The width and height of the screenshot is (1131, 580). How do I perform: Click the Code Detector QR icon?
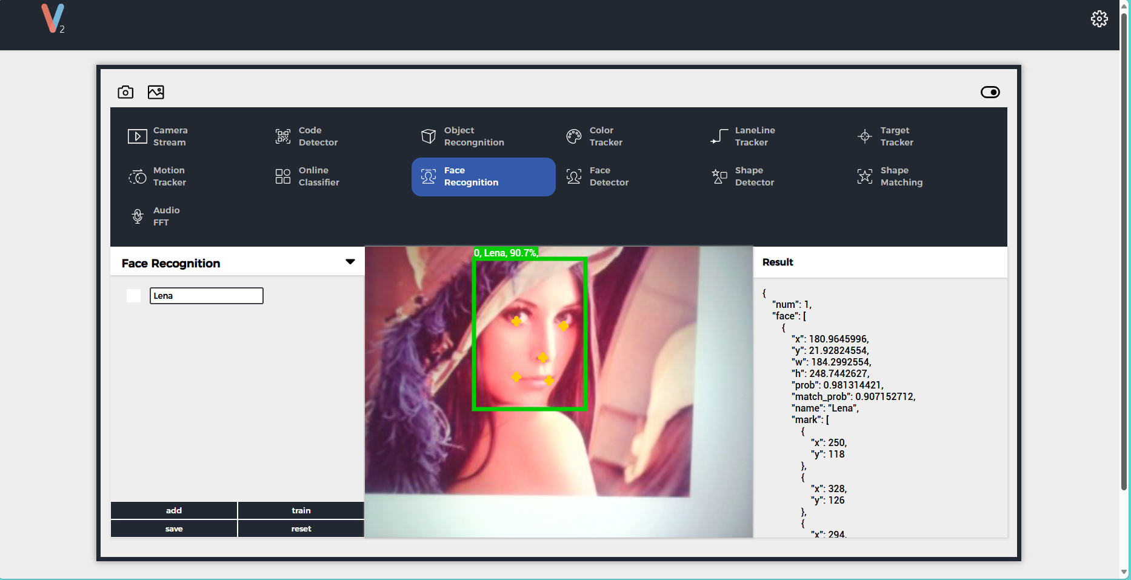click(x=283, y=136)
